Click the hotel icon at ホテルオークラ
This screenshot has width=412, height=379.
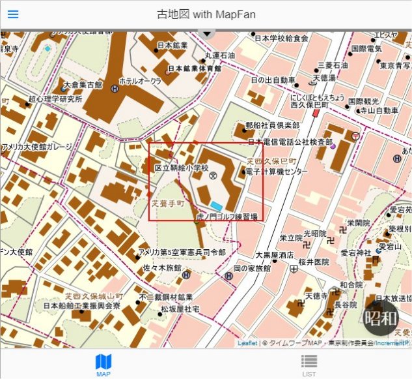[115, 89]
